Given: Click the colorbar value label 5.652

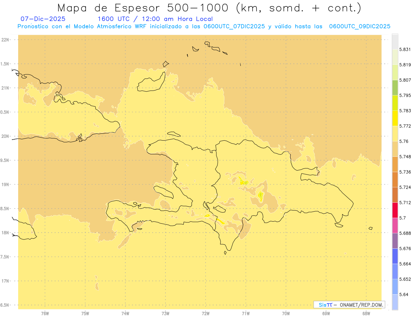Looking at the screenshot, I should click(x=405, y=279).
